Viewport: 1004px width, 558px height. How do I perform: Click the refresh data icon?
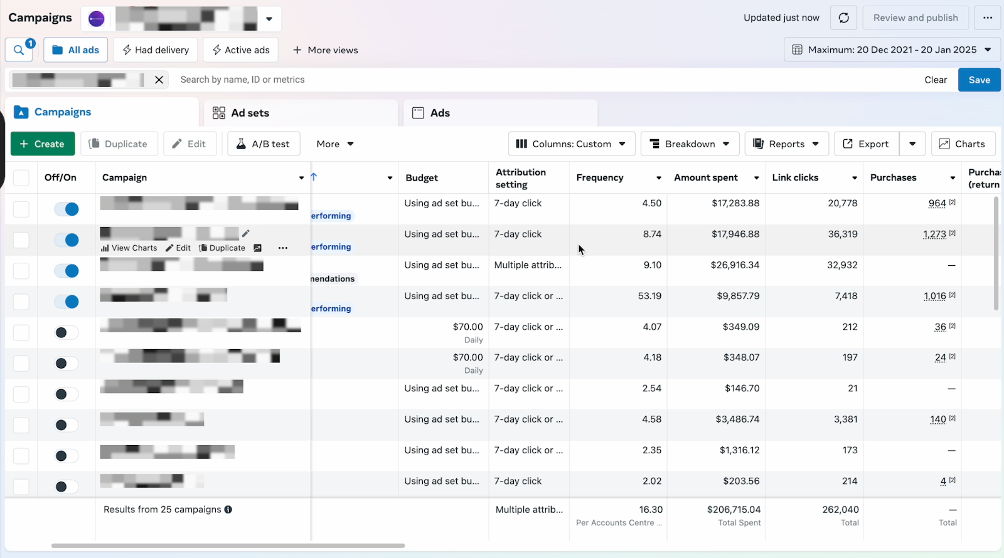tap(843, 18)
